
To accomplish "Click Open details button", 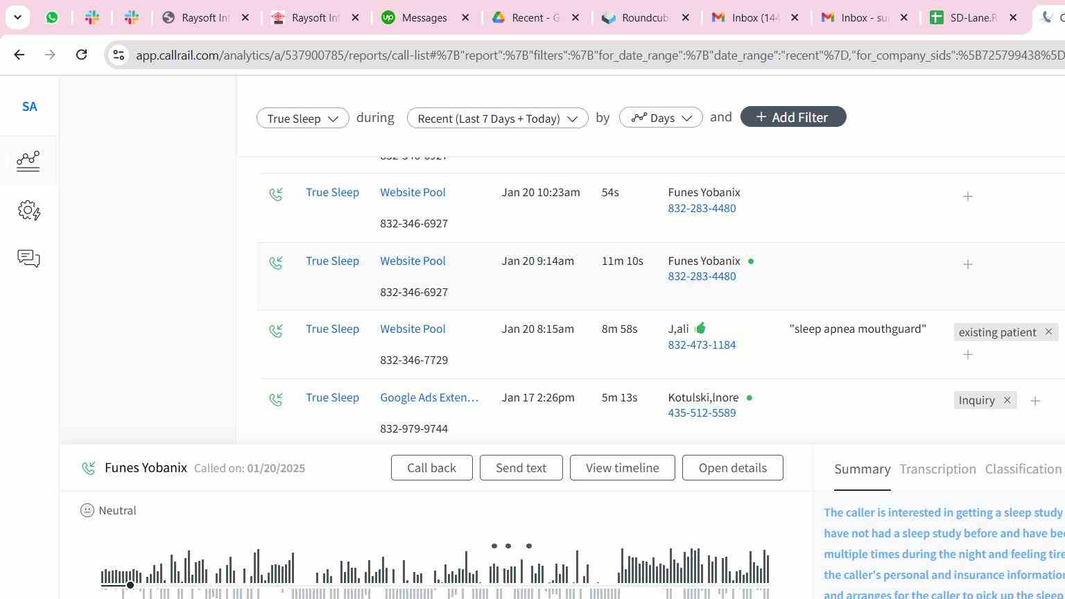I will point(732,468).
